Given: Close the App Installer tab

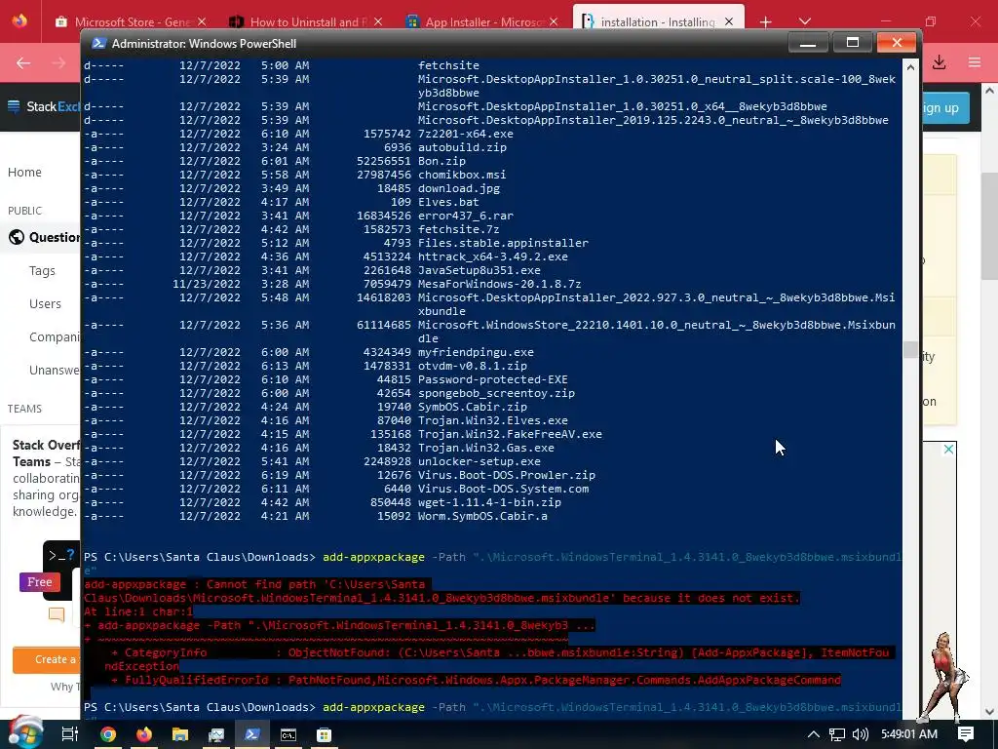Looking at the screenshot, I should 554,21.
